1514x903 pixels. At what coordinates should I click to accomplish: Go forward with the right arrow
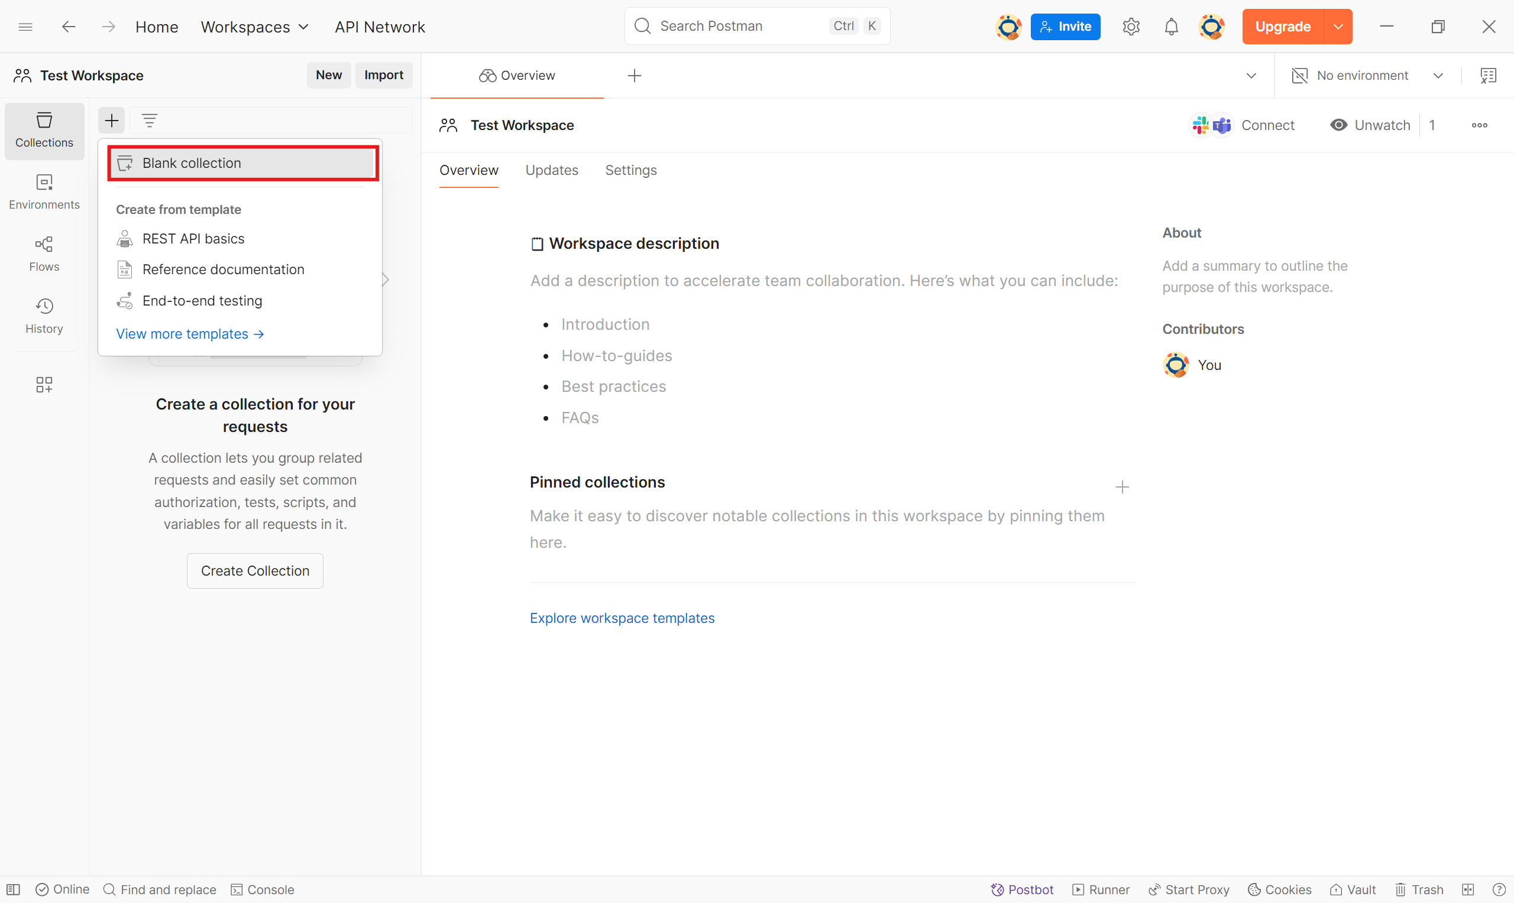coord(108,27)
